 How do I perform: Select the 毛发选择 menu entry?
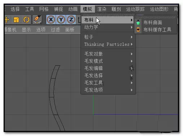click(x=108, y=75)
